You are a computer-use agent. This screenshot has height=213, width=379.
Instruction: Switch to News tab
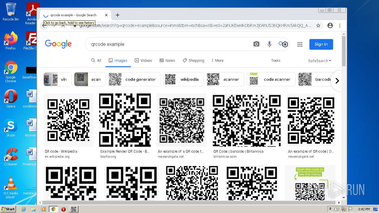click(x=167, y=60)
